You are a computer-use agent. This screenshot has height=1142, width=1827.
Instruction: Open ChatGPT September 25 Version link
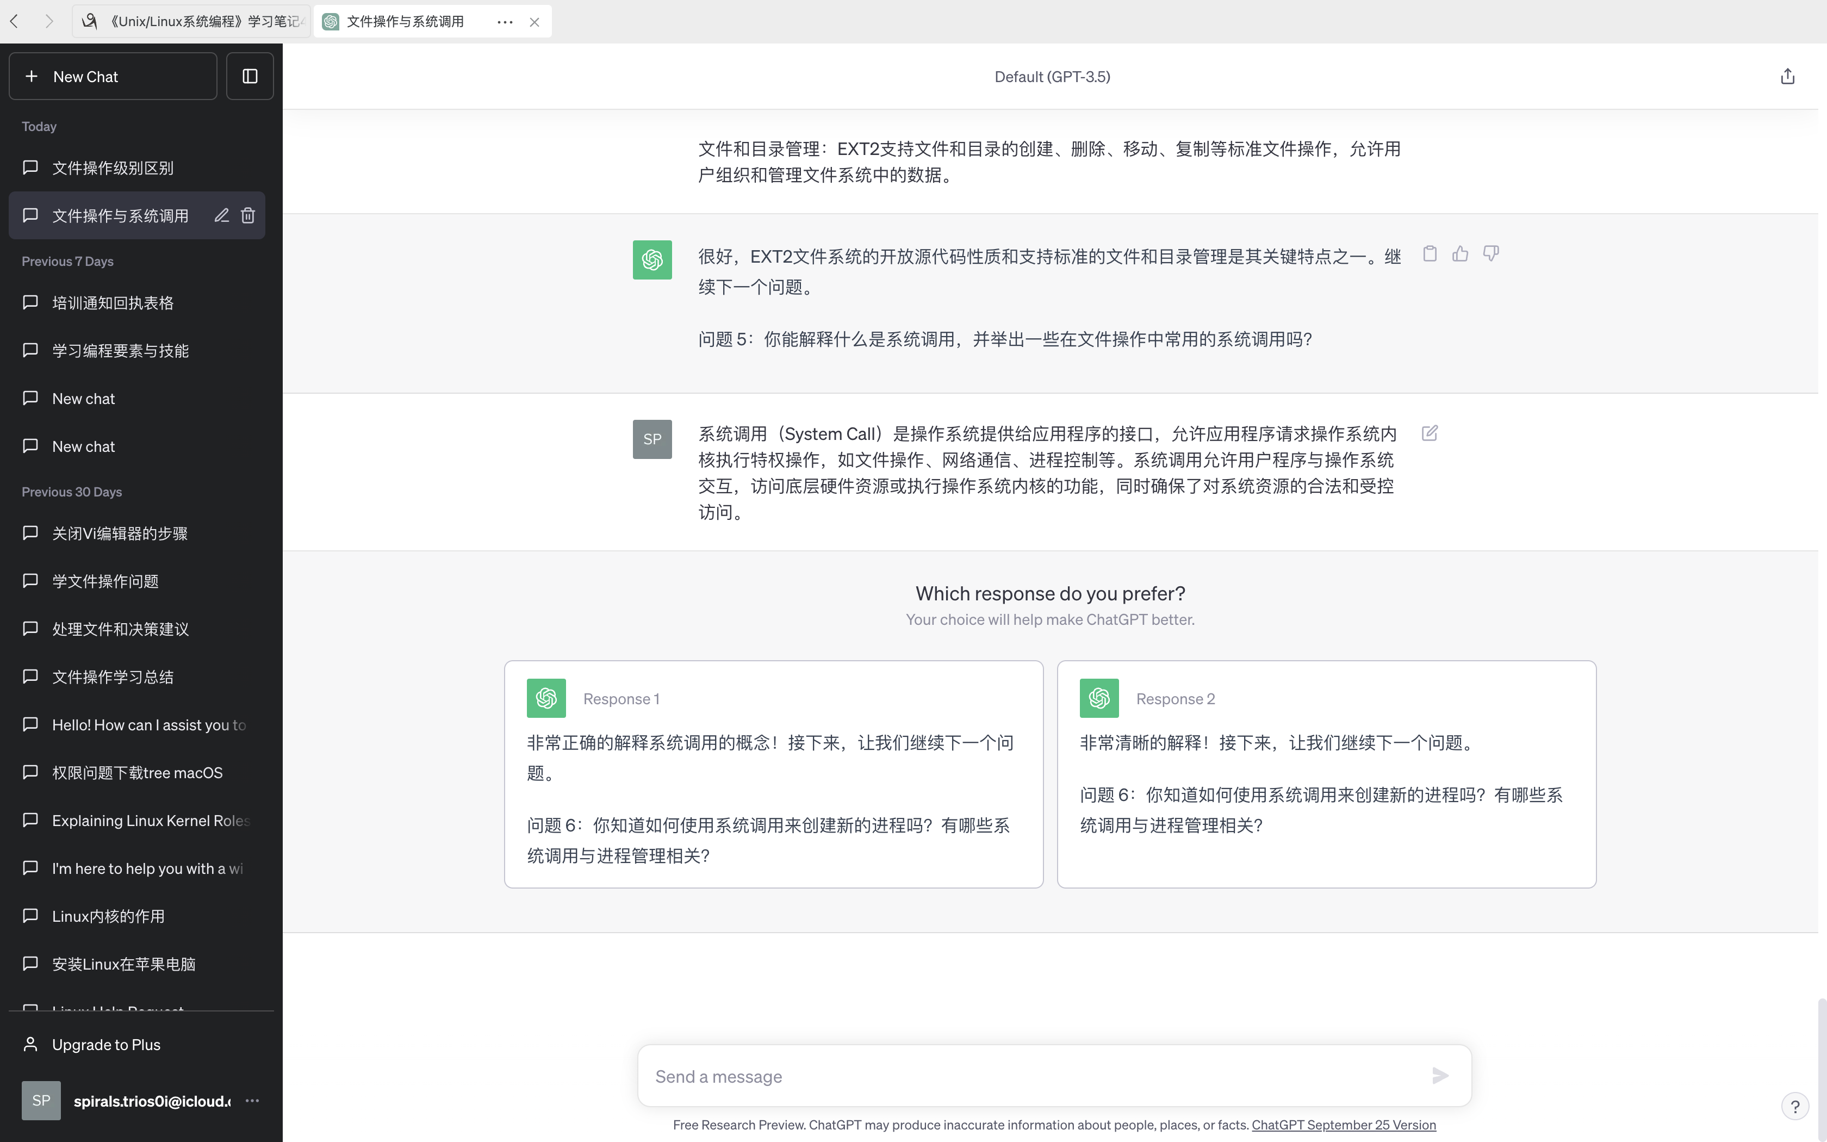[1343, 1125]
